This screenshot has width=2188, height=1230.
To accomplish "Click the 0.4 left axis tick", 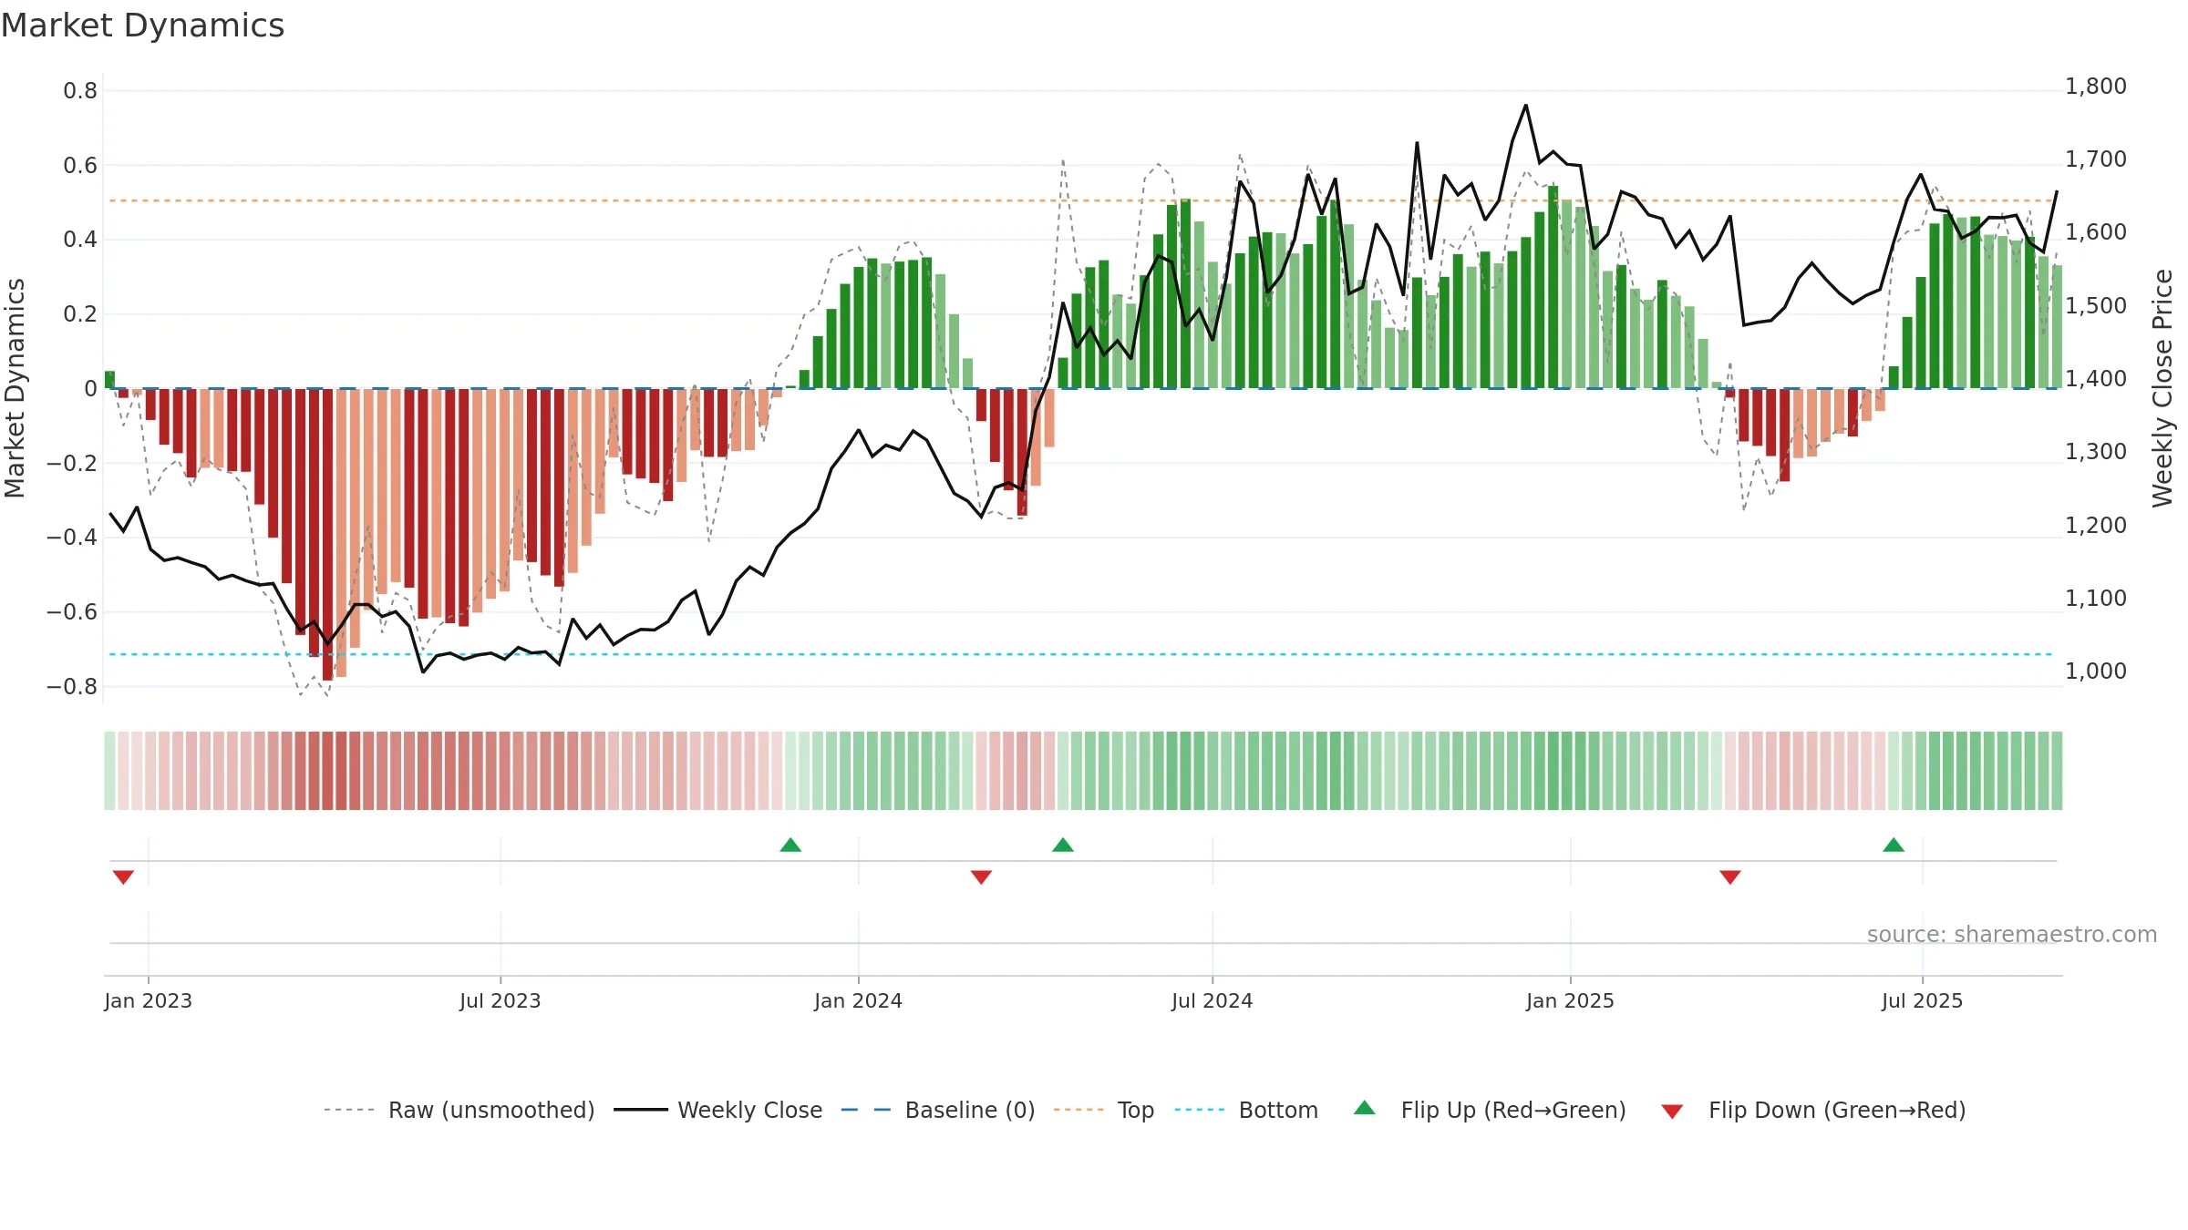I will pyautogui.click(x=80, y=240).
